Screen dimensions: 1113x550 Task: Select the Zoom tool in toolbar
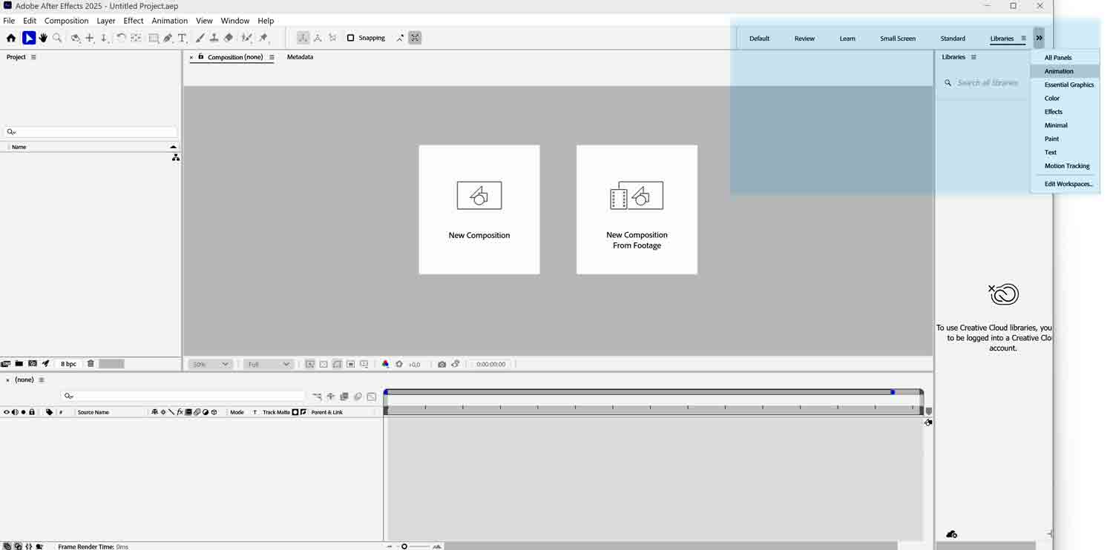point(57,38)
